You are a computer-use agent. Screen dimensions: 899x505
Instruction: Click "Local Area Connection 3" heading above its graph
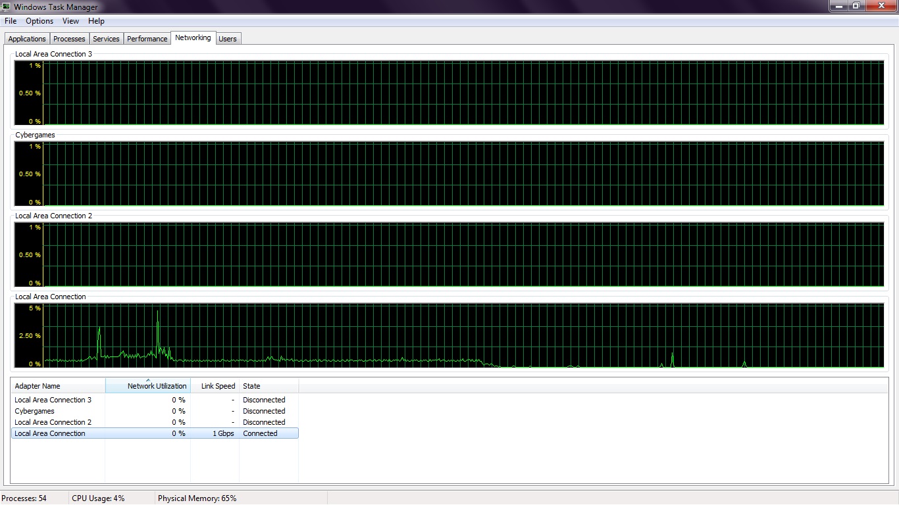click(x=53, y=54)
